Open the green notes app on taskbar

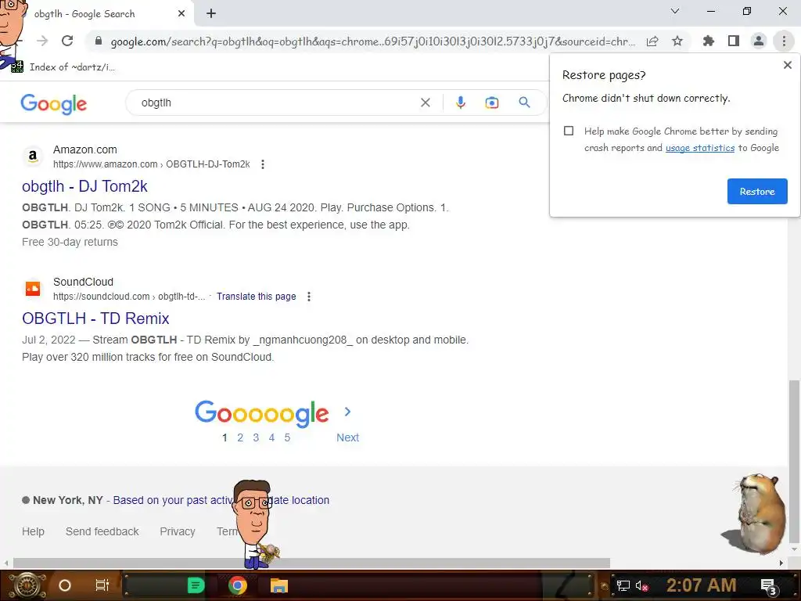click(196, 585)
